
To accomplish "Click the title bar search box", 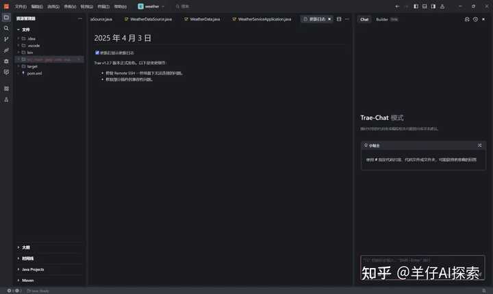I will pos(182,6).
